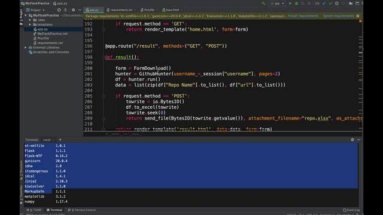Open requirements notification settings gear
383x215 pixels.
click(x=358, y=16)
